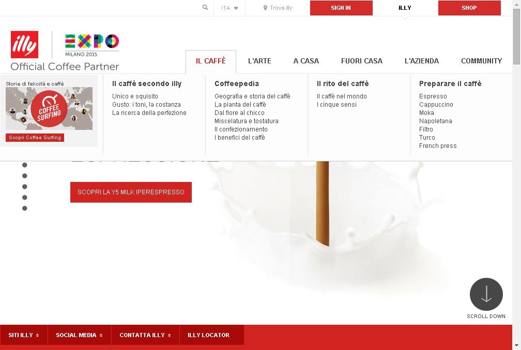
Task: Open Il confezionamento link
Action: point(241,129)
